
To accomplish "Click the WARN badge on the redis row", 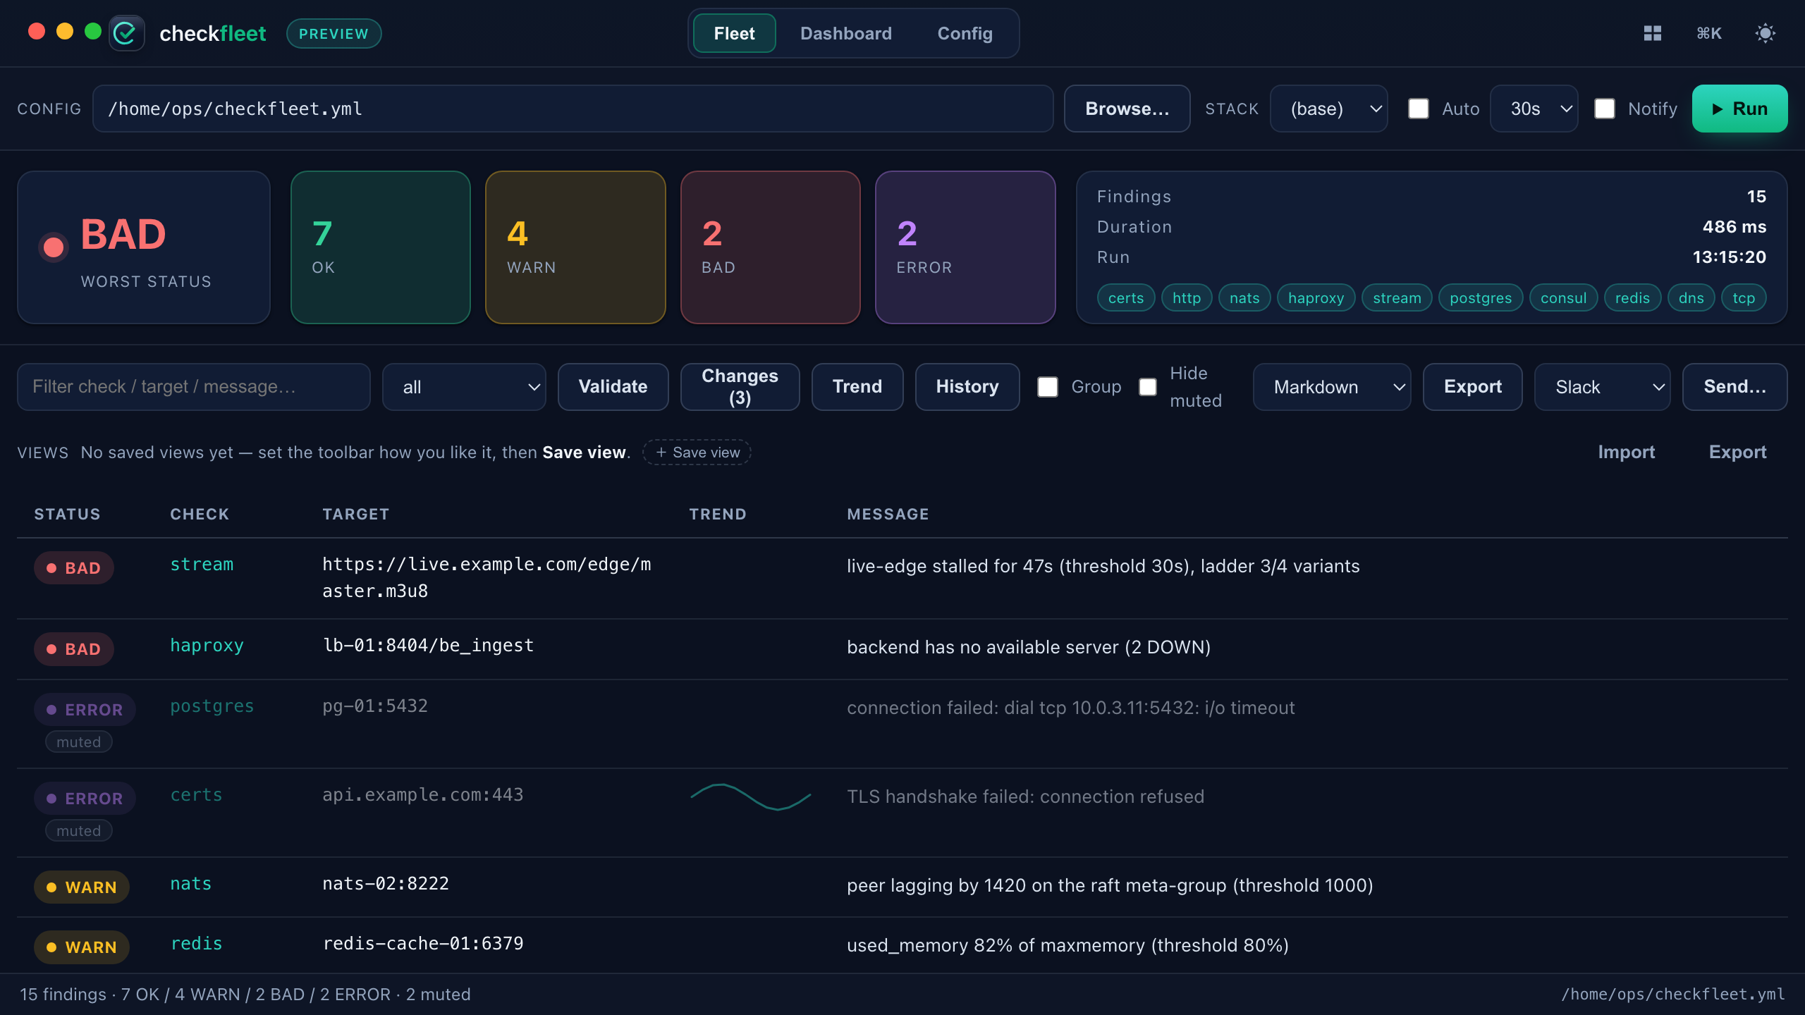I will point(82,947).
